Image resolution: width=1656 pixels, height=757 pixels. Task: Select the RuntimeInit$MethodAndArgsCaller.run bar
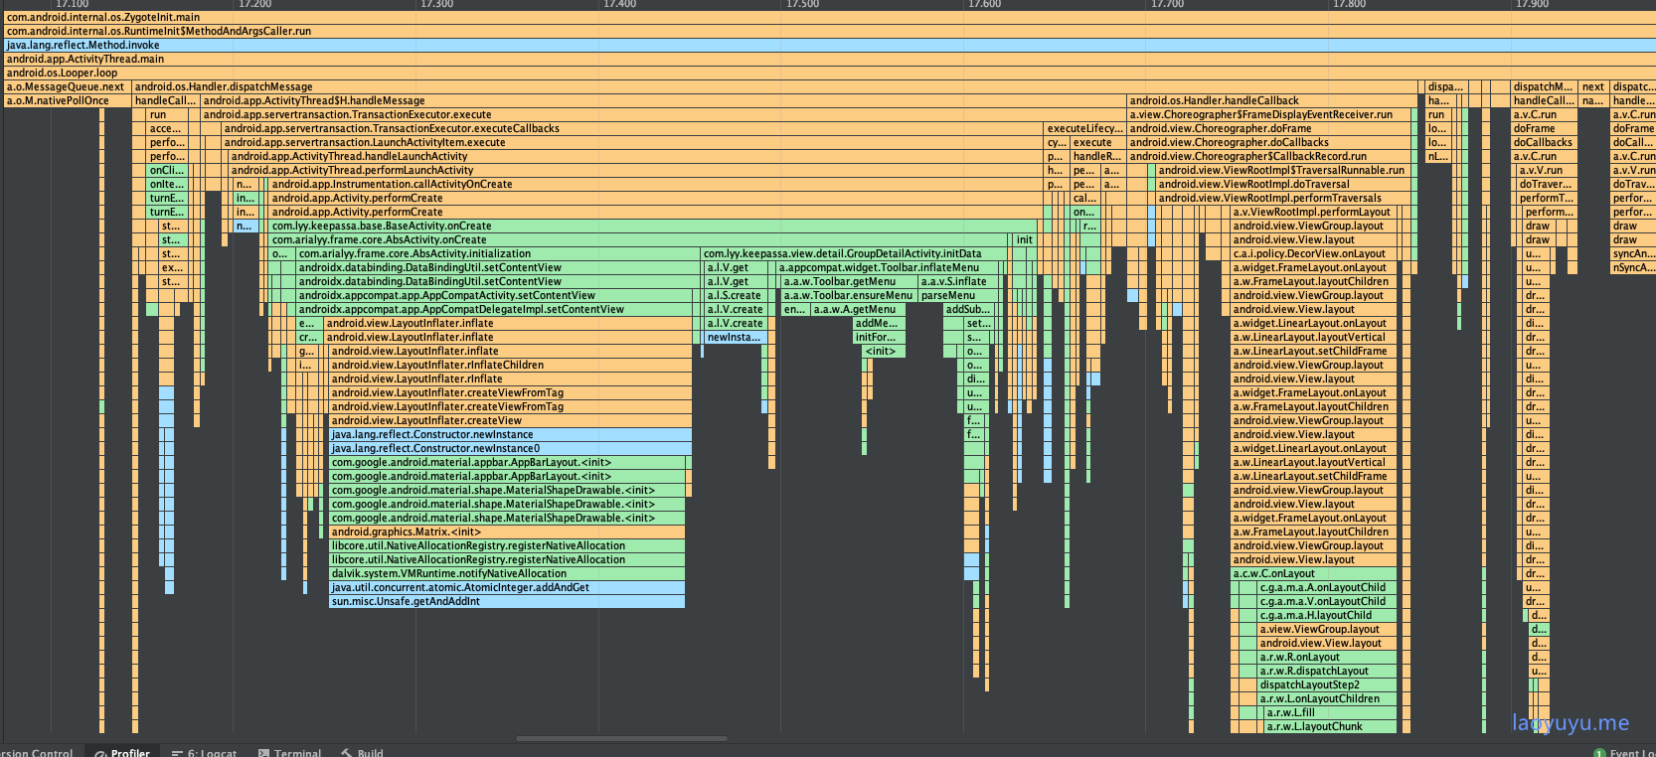coord(830,31)
